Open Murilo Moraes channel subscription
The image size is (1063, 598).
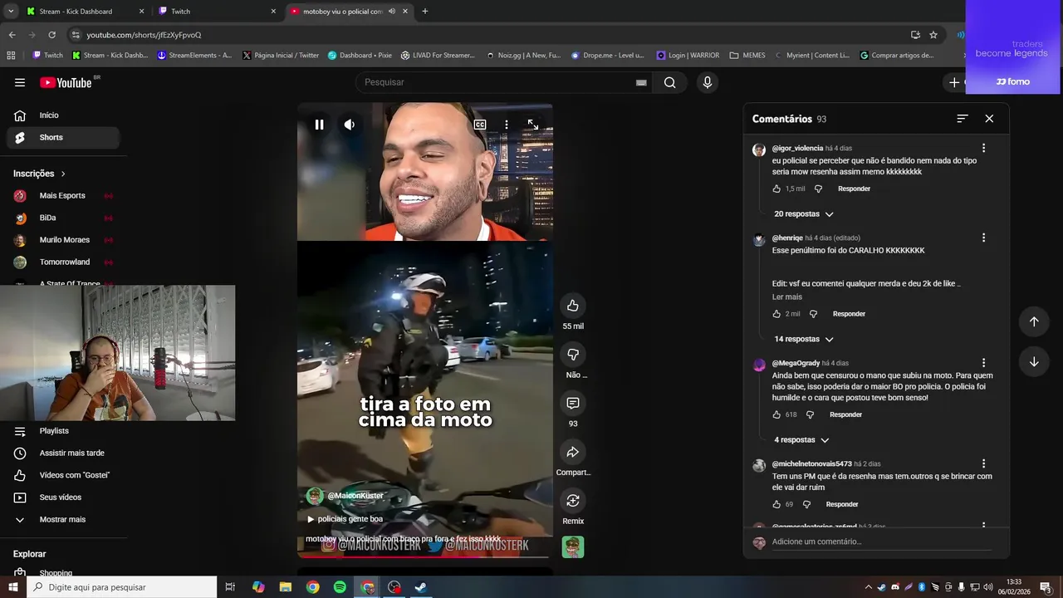pos(63,240)
